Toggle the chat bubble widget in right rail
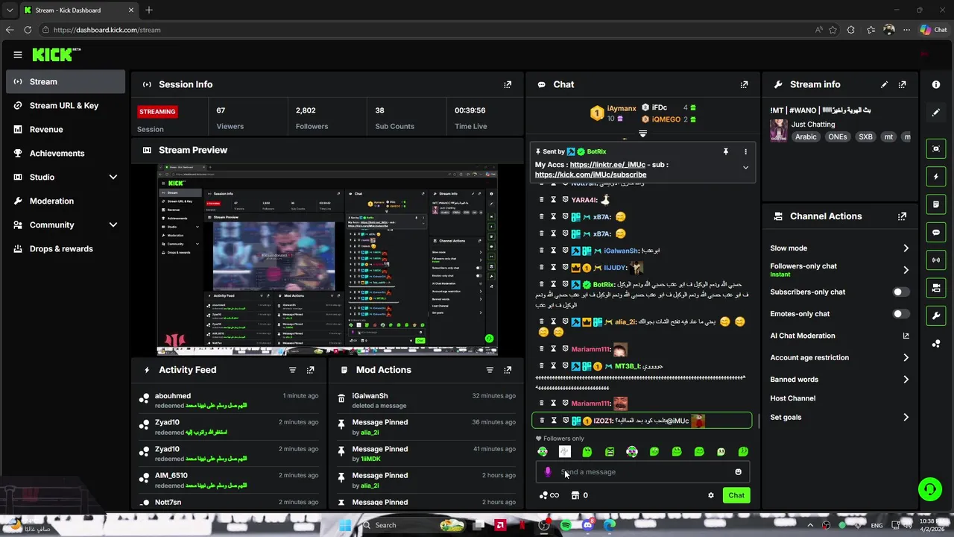 tap(936, 232)
